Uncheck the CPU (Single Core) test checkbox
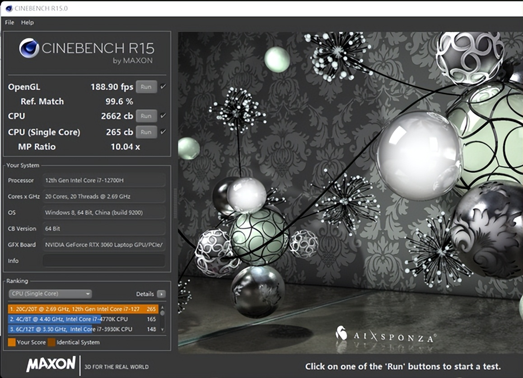523x378 pixels. click(x=163, y=132)
